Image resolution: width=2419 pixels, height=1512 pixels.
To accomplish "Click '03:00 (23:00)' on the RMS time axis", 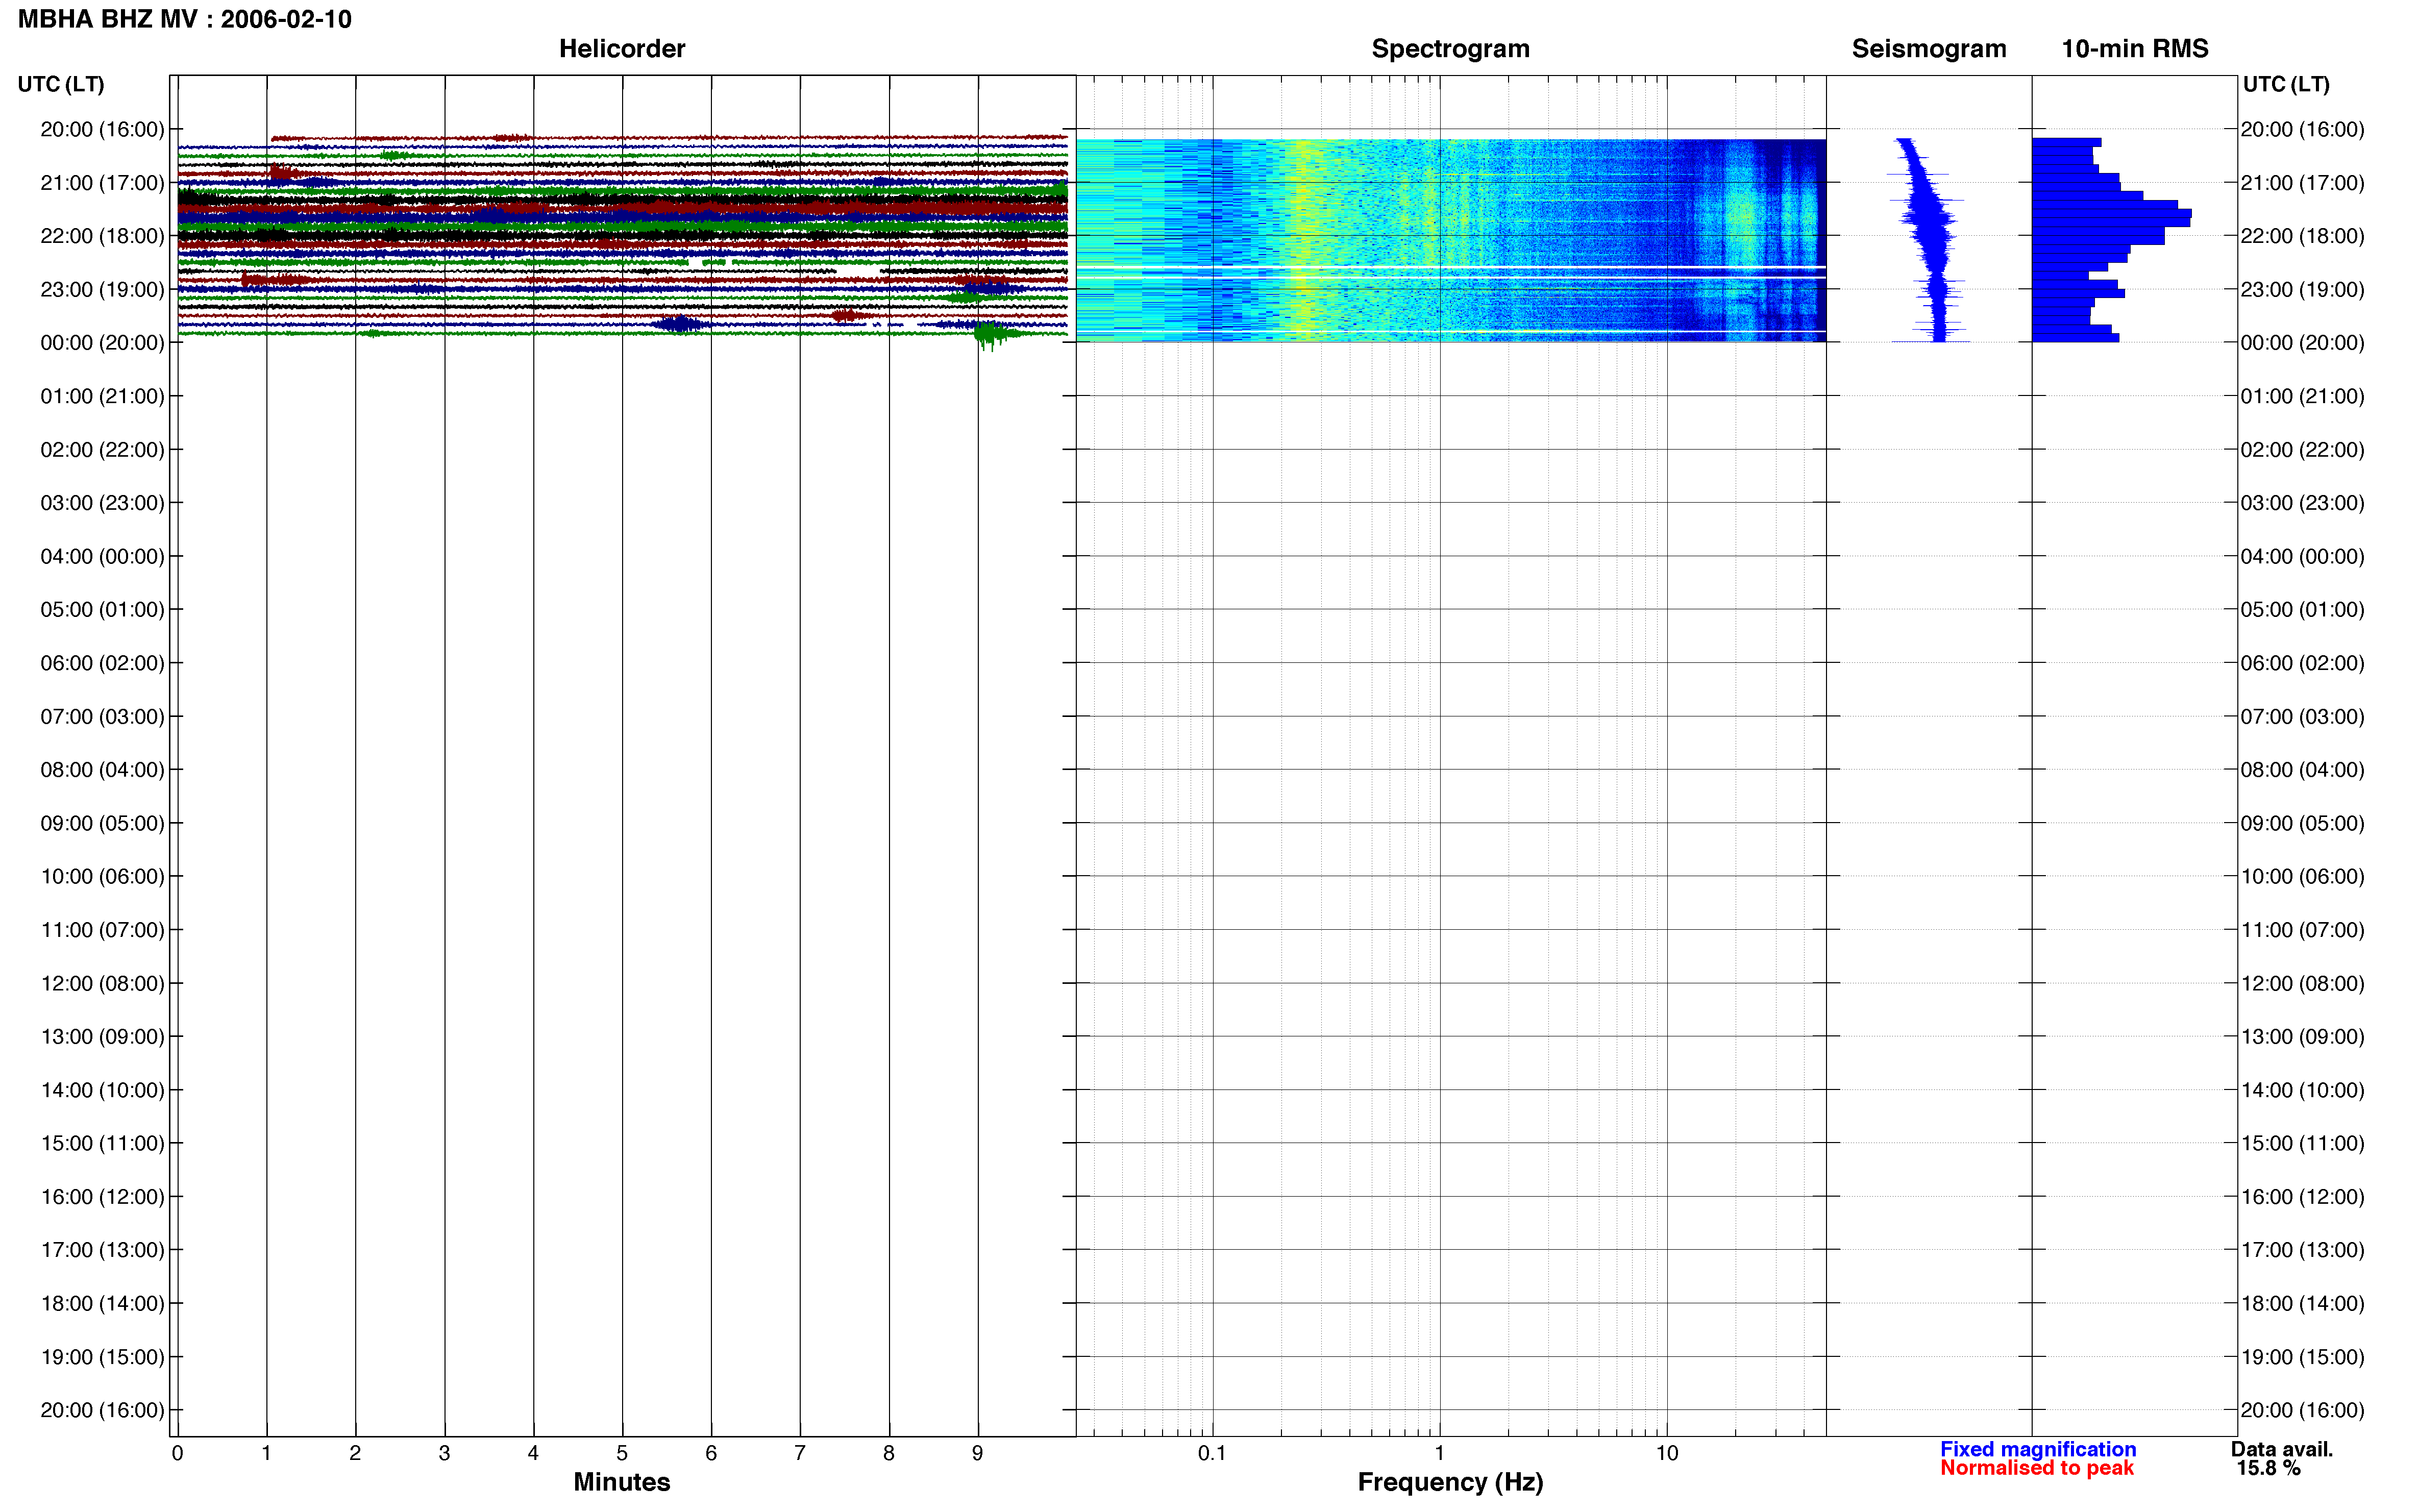I will (x=2303, y=503).
